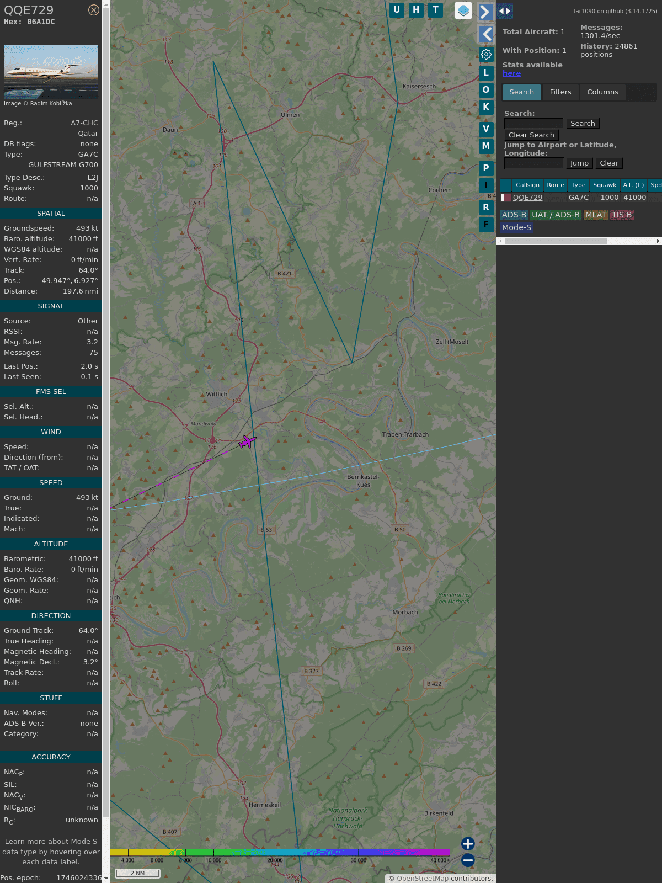This screenshot has height=883, width=662.
Task: Toggle the K map button
Action: pyautogui.click(x=486, y=107)
